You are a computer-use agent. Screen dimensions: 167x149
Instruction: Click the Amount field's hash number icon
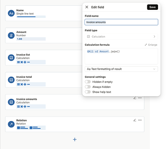click(11, 35)
